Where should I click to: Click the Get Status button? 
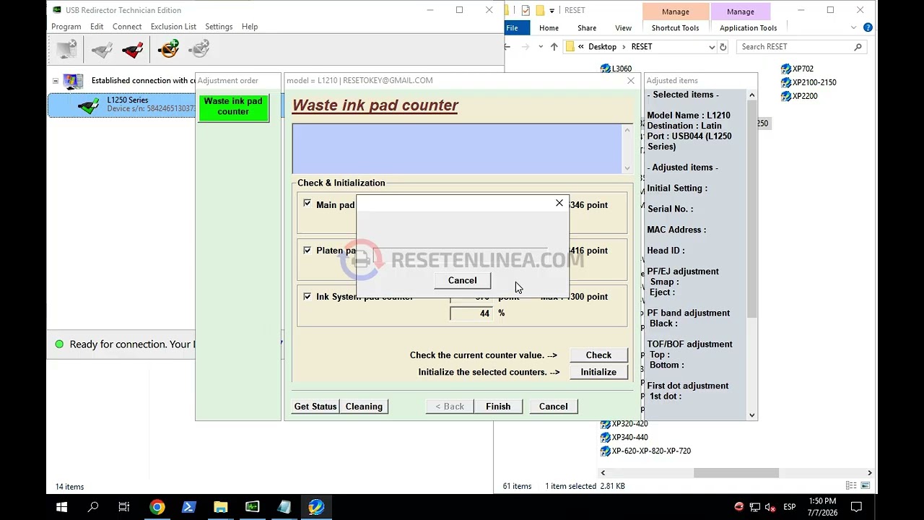[x=315, y=407]
